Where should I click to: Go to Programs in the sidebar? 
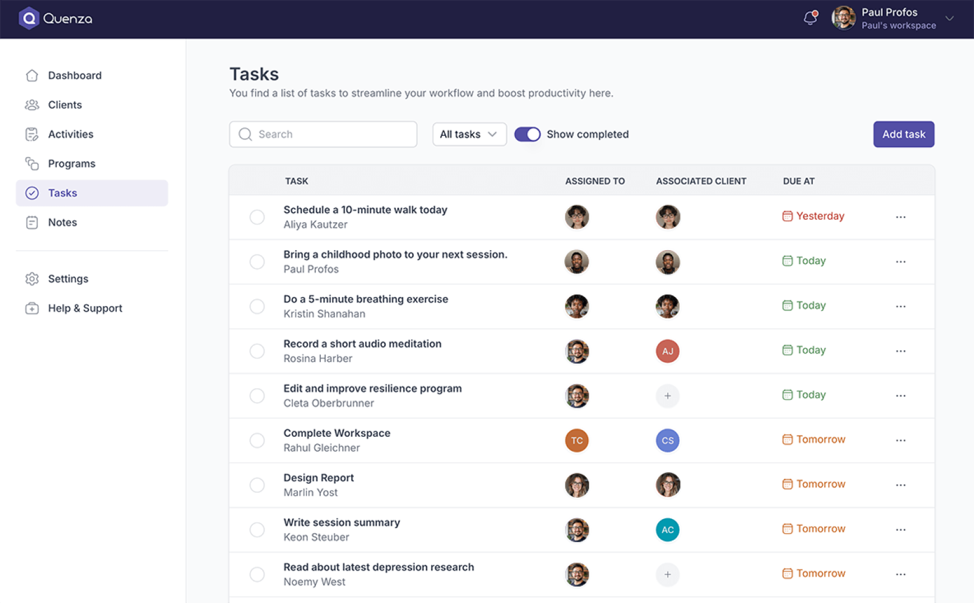[71, 164]
